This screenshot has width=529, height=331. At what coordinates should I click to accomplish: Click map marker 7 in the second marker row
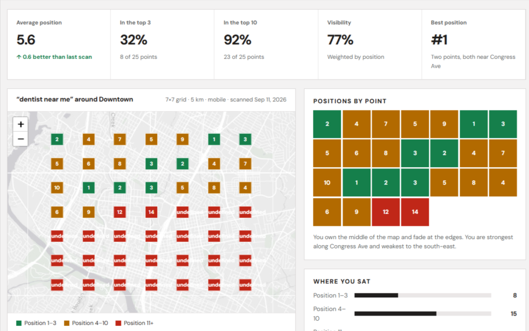(x=245, y=164)
